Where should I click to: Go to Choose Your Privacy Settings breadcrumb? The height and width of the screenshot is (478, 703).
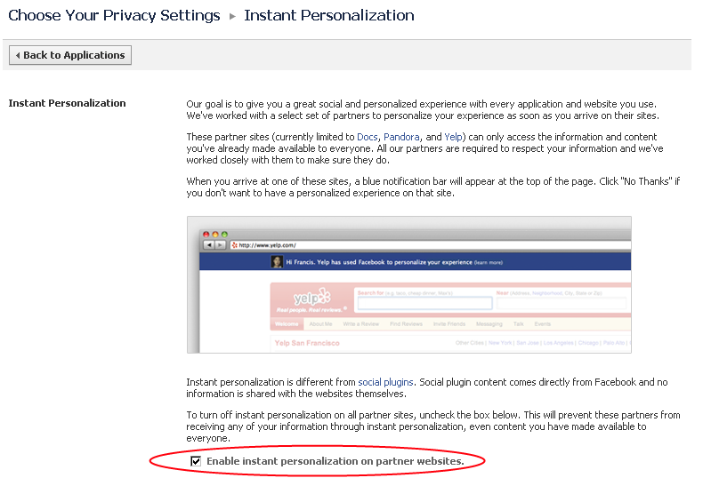114,15
